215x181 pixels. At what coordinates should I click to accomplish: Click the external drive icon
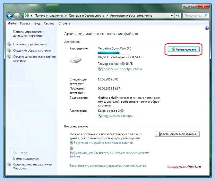coord(75,60)
